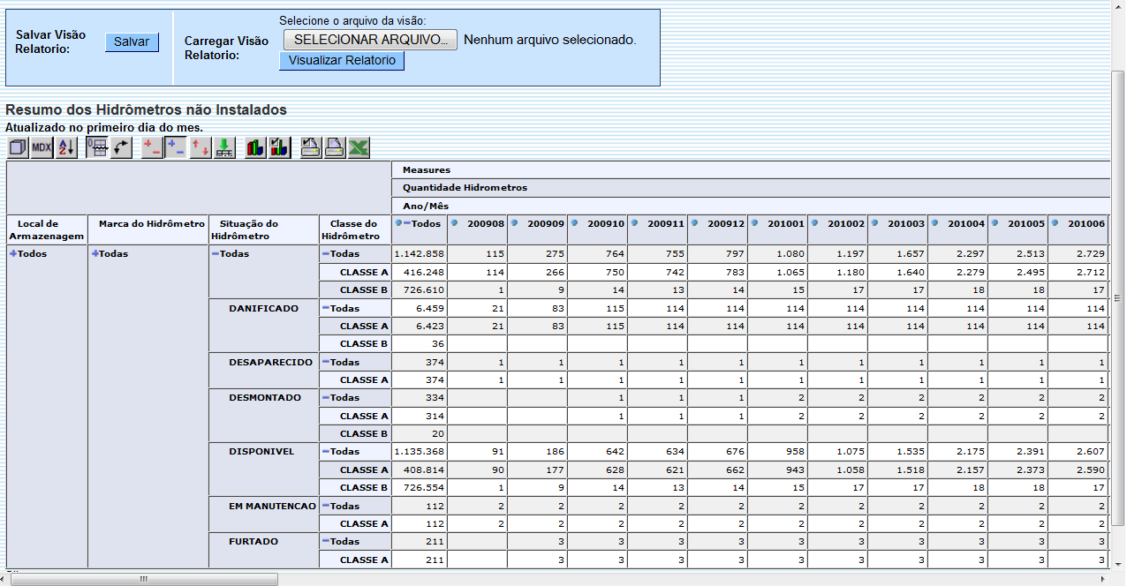Toggle suppress empty rows/columns button
Viewport: 1127px width, 586px height.
point(97,147)
